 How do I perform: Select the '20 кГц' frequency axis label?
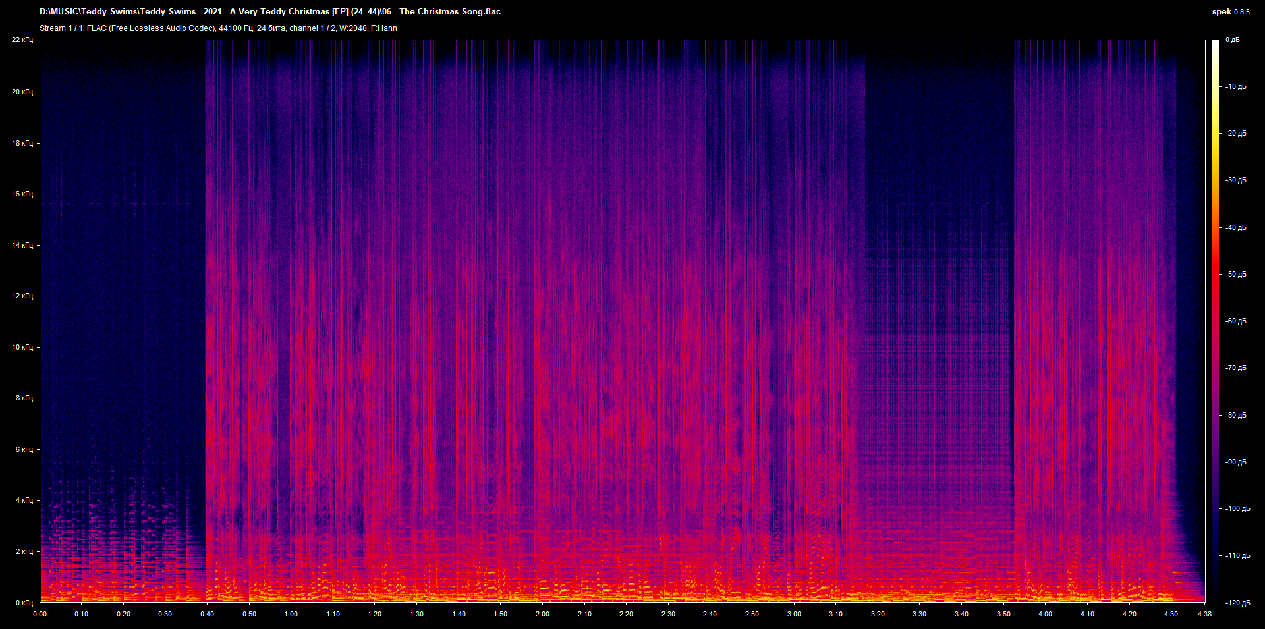click(x=22, y=92)
